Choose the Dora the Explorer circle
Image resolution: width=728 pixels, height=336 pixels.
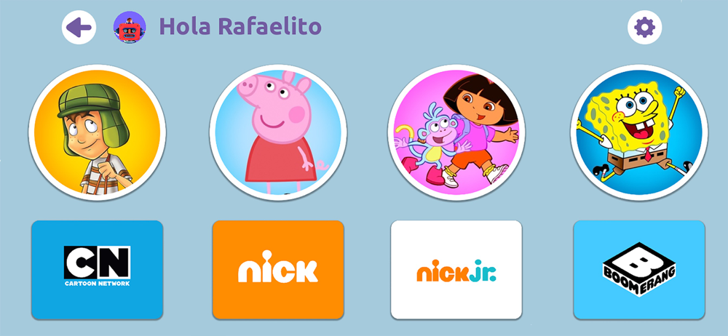click(457, 132)
